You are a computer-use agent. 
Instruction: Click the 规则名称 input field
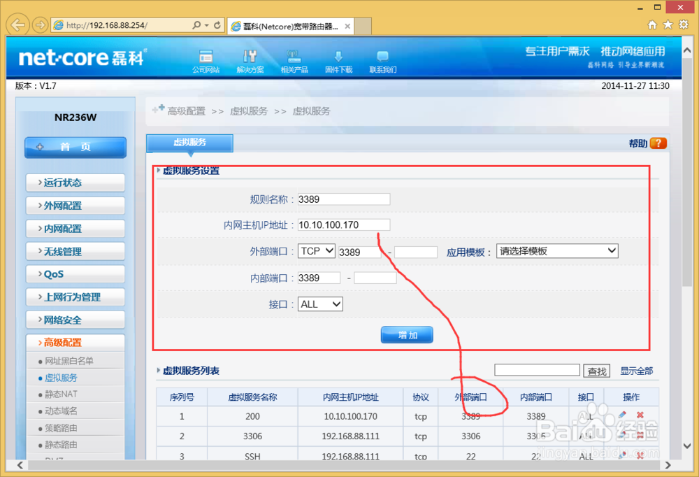coord(344,199)
